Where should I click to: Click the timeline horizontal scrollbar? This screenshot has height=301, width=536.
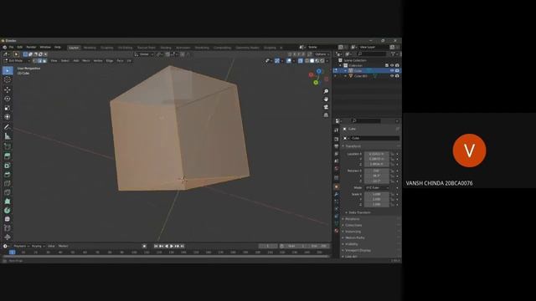tap(166, 257)
